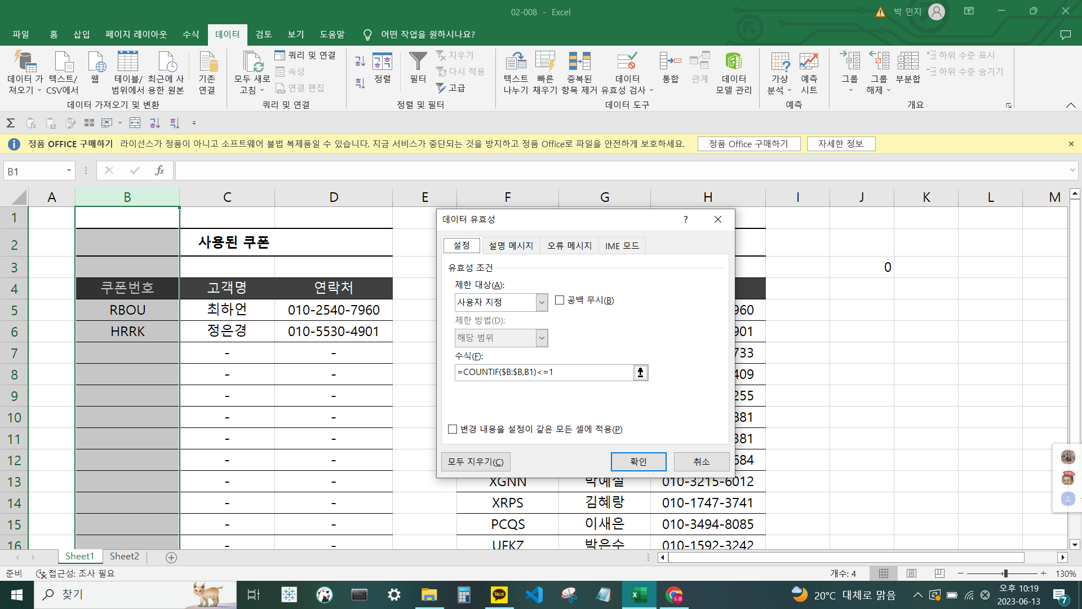The height and width of the screenshot is (609, 1082).
Task: Click the zoom slider handle
Action: click(x=1005, y=573)
